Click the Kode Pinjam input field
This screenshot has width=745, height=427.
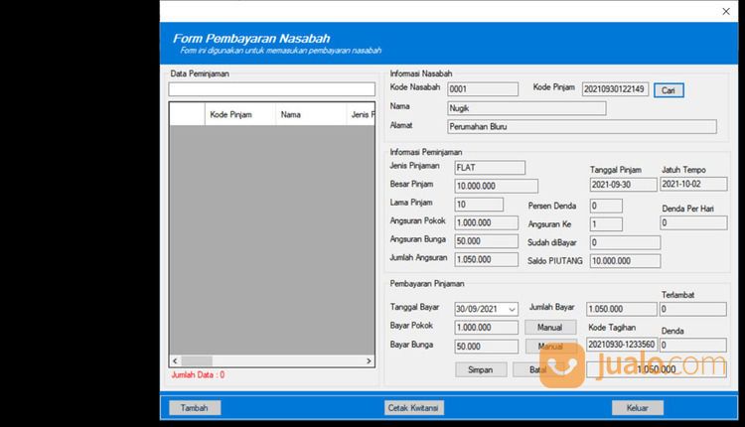pos(615,89)
